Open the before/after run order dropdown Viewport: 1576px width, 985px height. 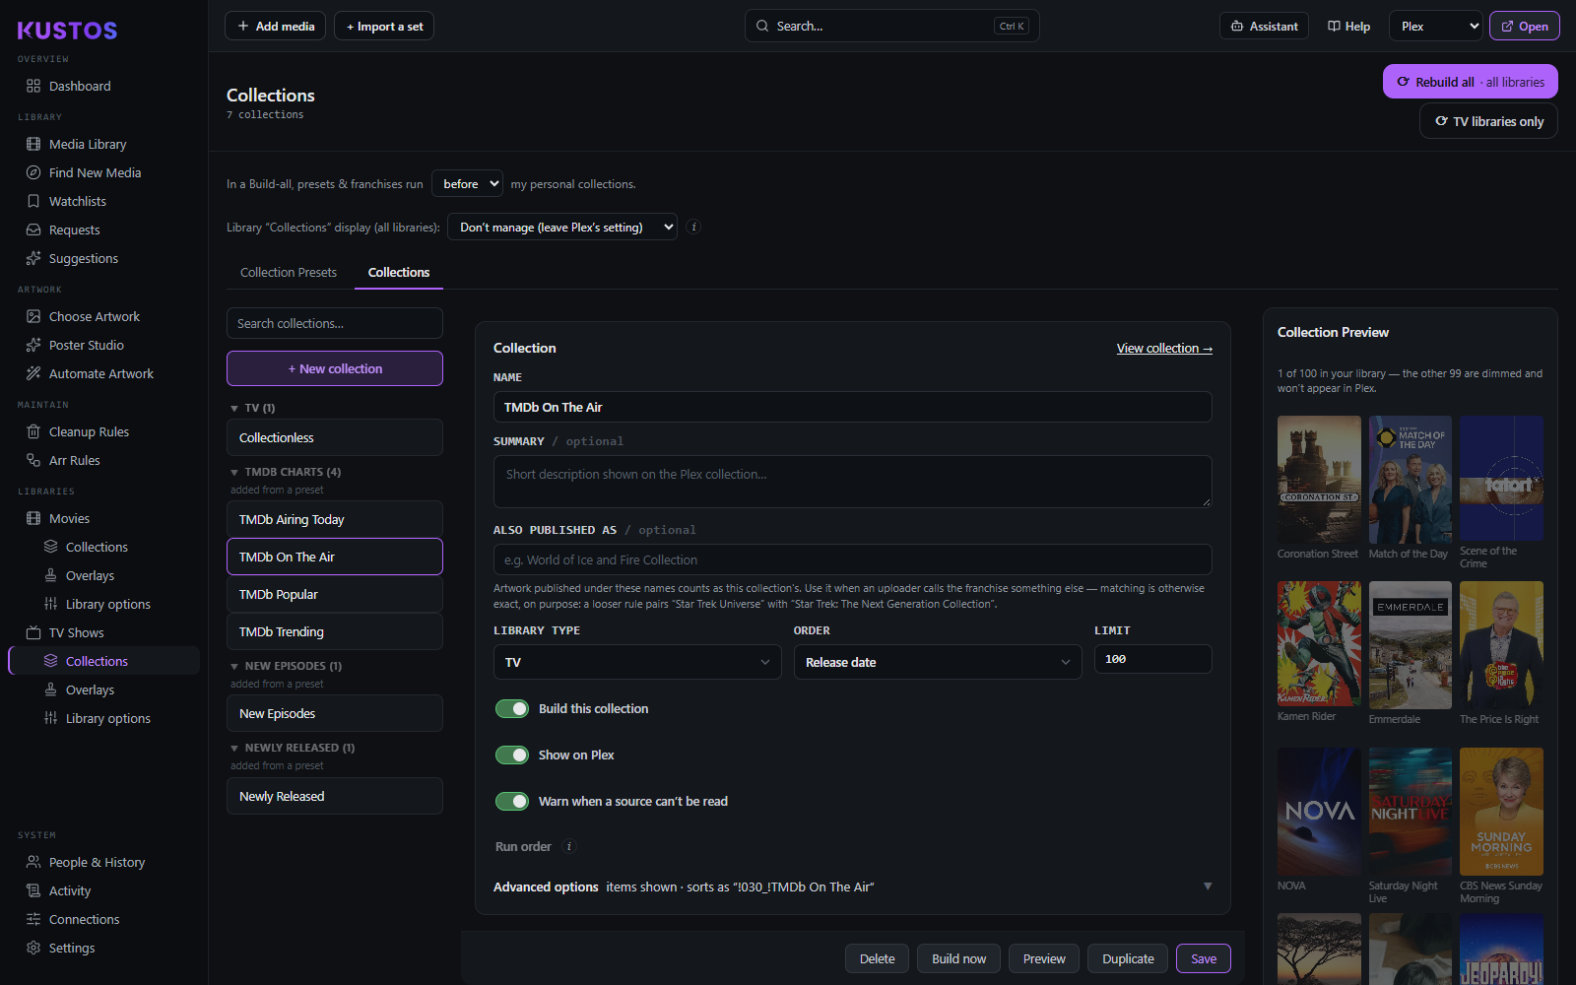point(468,184)
